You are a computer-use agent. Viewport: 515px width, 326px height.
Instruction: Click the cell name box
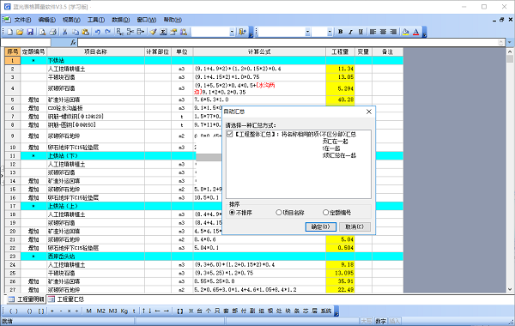click(x=26, y=42)
